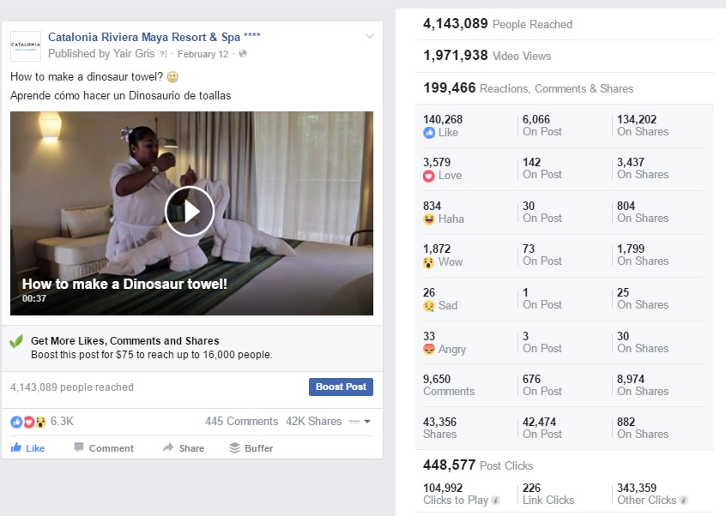726x516 pixels.
Task: Click the '9,650' Comments total
Action: [437, 379]
